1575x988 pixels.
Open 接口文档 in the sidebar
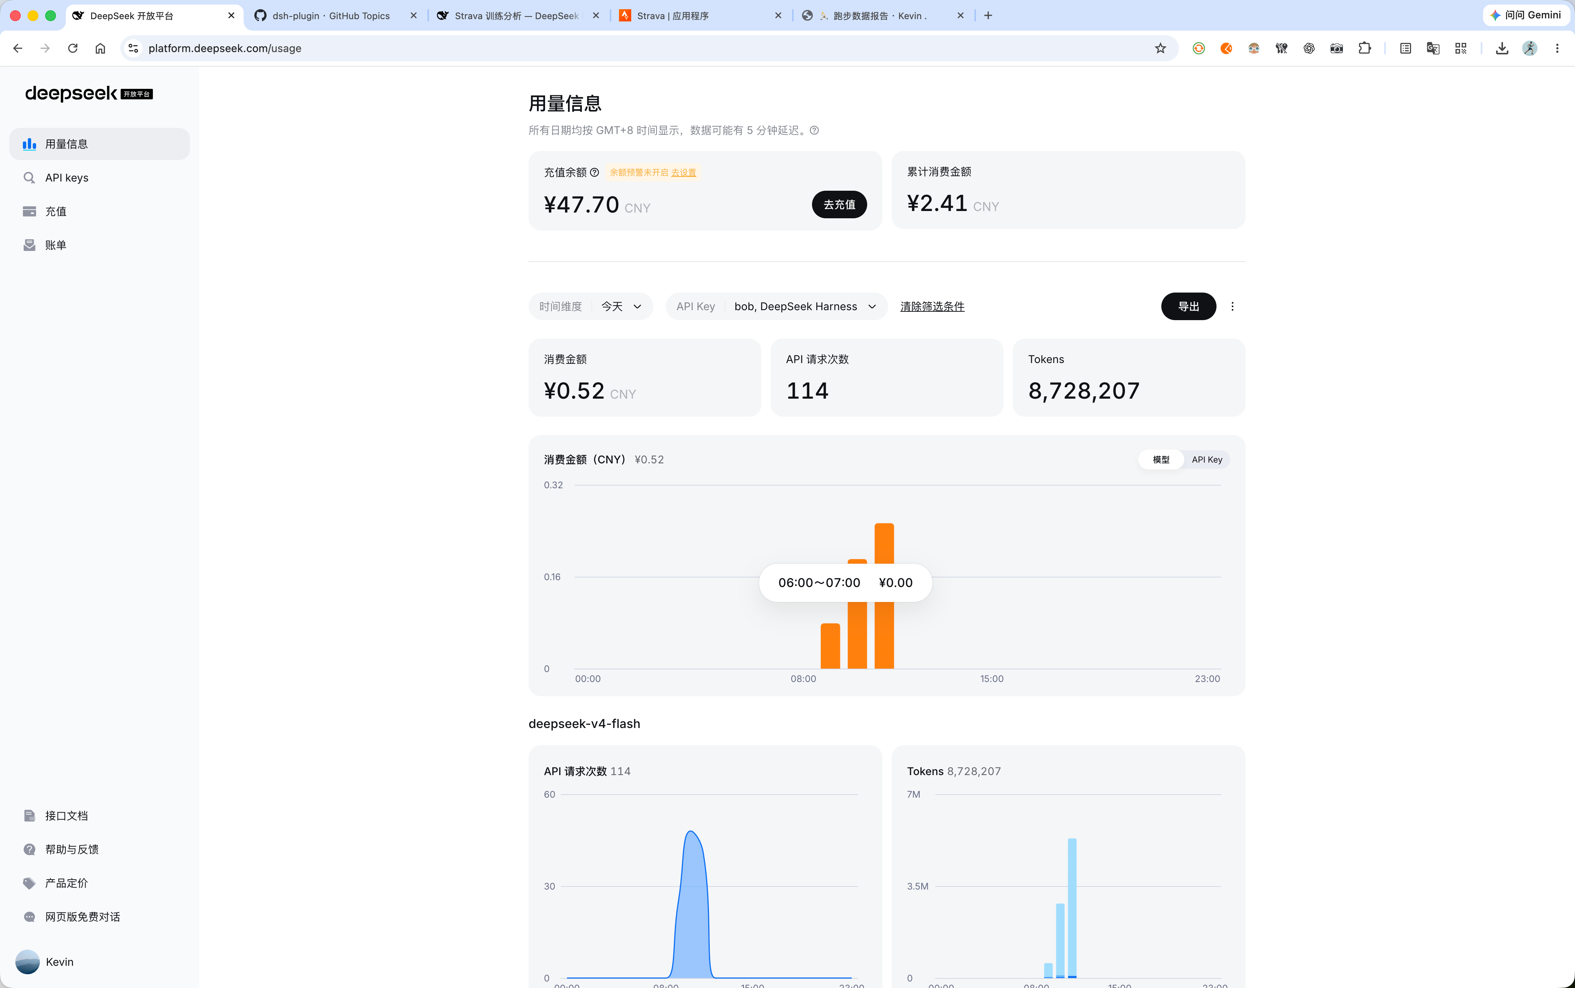tap(99, 816)
